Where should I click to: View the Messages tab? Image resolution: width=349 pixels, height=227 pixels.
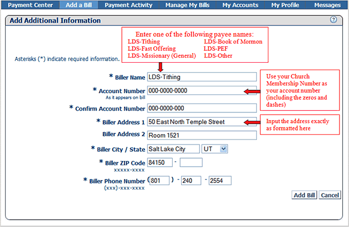[327, 5]
